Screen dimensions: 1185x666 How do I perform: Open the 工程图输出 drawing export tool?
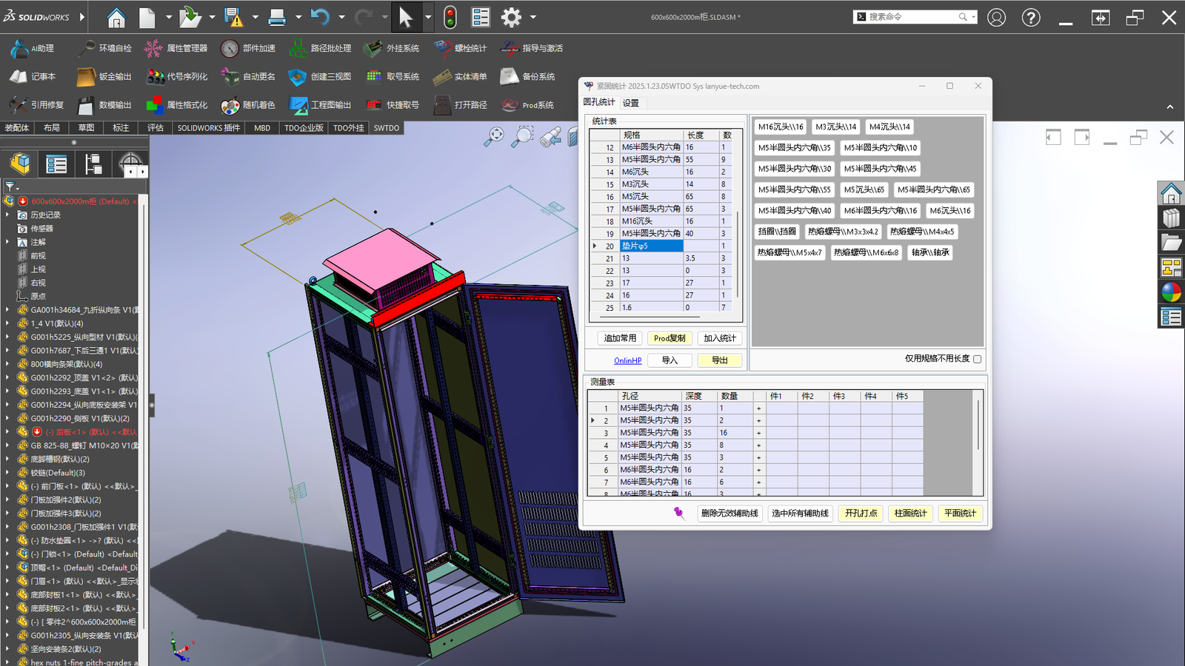tap(298, 105)
